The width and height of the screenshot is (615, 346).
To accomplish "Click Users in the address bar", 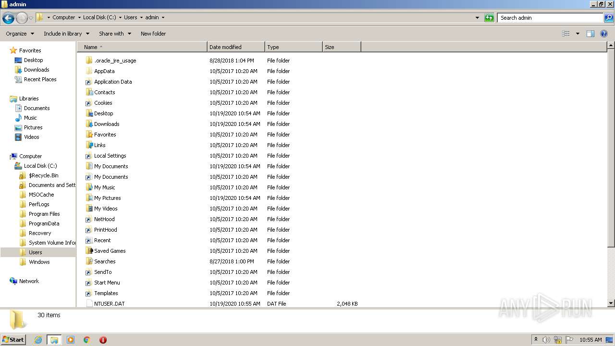I will 130,17.
